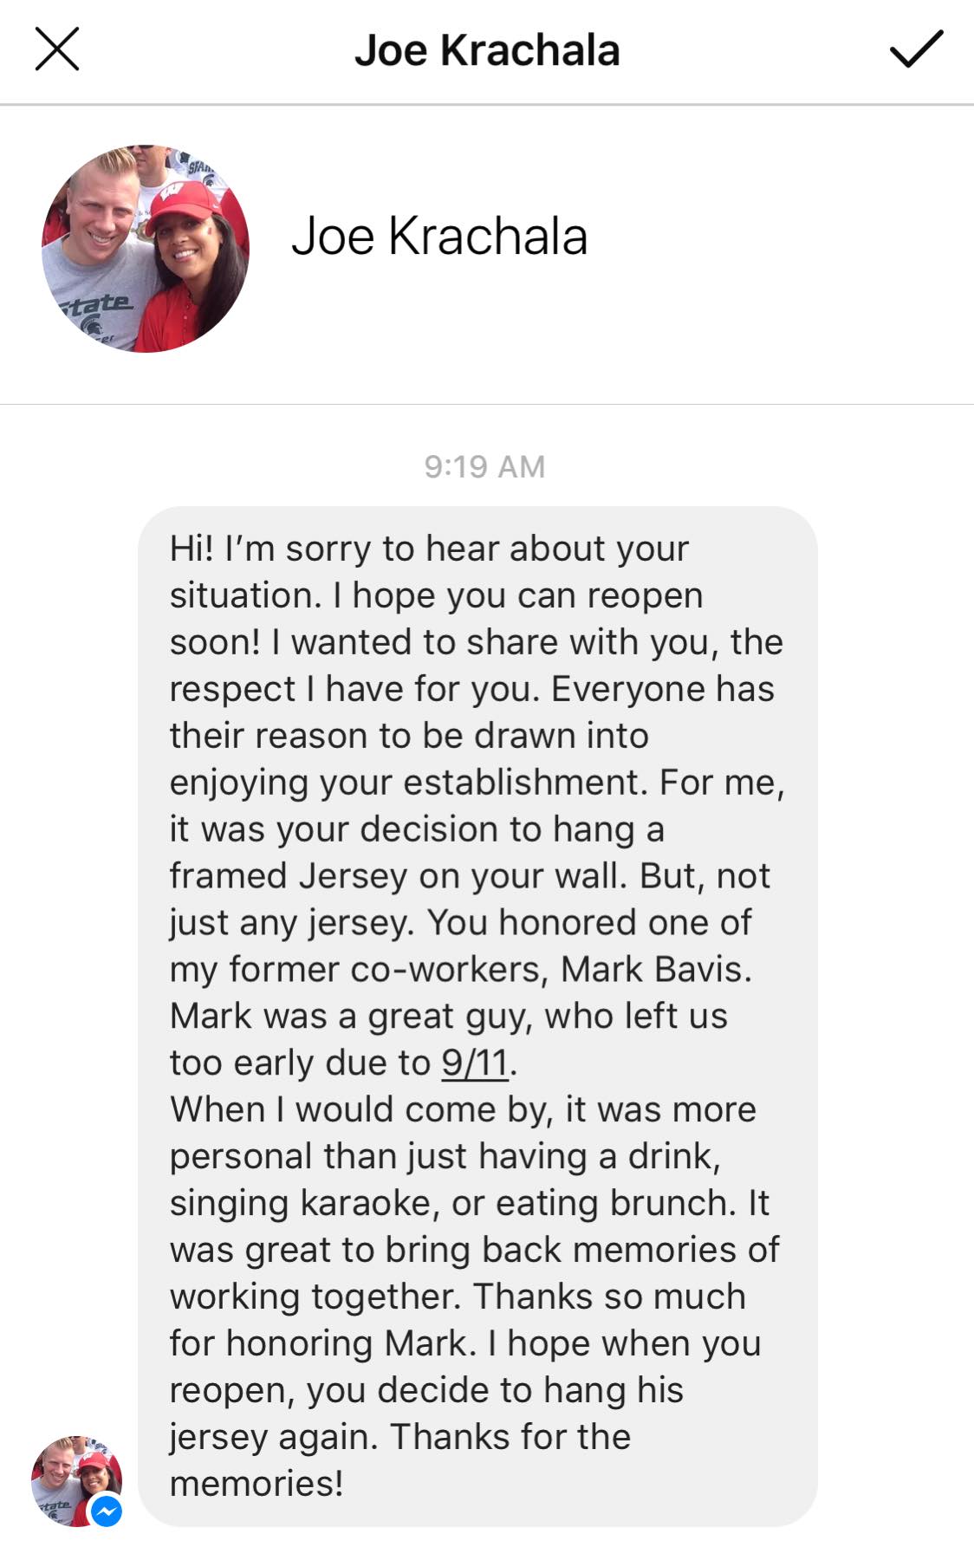Viewport: 974px width, 1547px height.
Task: Select the 9:19 AM timestamp
Action: point(485,467)
